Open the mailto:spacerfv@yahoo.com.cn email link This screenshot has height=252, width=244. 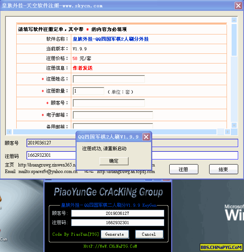click(x=48, y=171)
